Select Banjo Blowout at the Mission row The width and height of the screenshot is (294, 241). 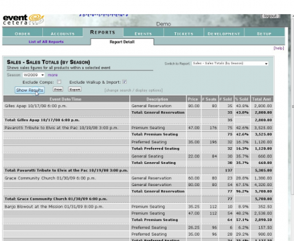(x=138, y=207)
